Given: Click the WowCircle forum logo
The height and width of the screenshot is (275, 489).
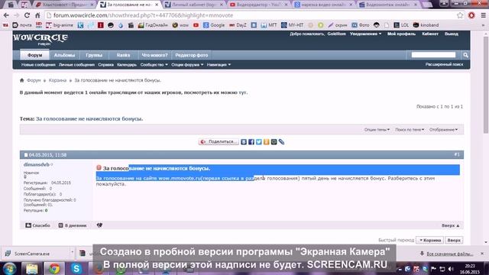Looking at the screenshot, I should tap(40, 39).
